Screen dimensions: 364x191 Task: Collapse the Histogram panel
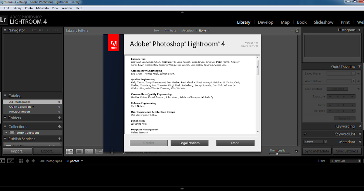click(x=359, y=30)
